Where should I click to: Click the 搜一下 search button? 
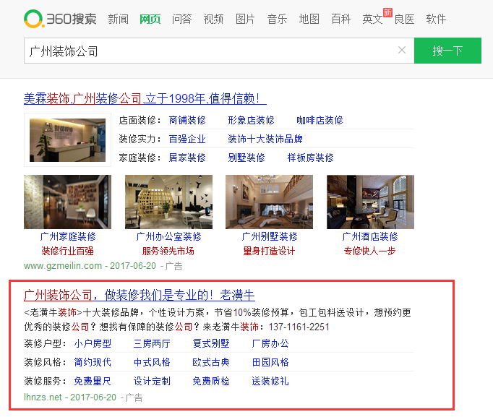point(447,51)
